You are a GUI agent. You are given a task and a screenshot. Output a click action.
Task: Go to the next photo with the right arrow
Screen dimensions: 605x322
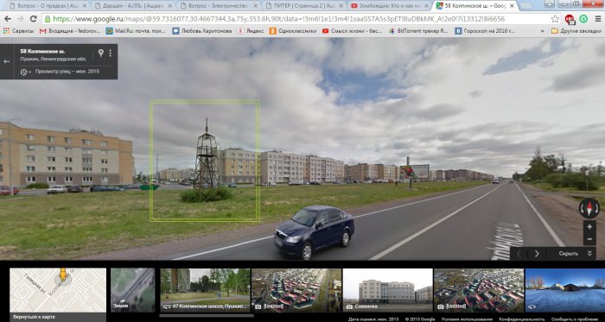537,254
